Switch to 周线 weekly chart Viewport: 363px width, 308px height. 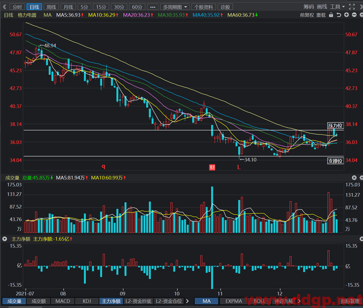point(51,7)
